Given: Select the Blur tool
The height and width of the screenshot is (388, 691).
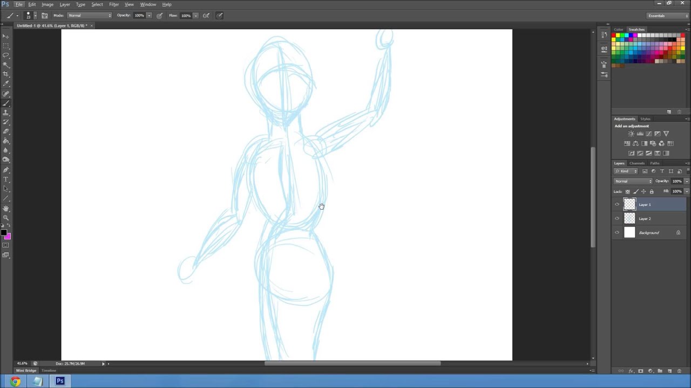Looking at the screenshot, I should (x=6, y=151).
